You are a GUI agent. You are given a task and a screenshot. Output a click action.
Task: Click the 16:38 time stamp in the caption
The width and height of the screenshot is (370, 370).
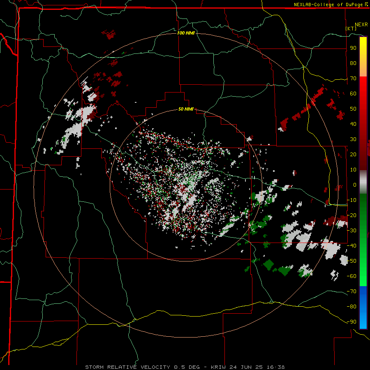tap(276, 367)
